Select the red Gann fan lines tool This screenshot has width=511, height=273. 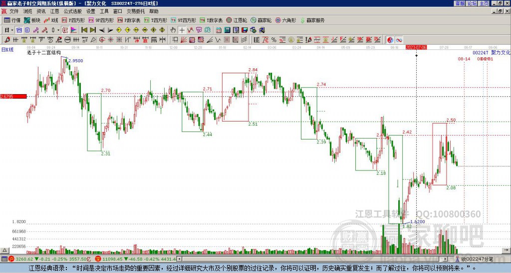(x=184, y=40)
